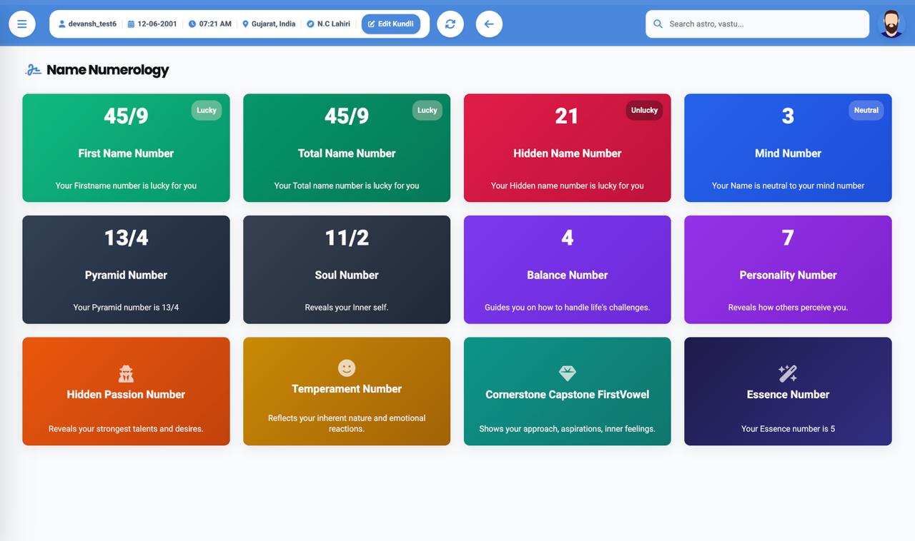Click 'Your Essence number is 5' text
The height and width of the screenshot is (541, 915).
pyautogui.click(x=788, y=429)
